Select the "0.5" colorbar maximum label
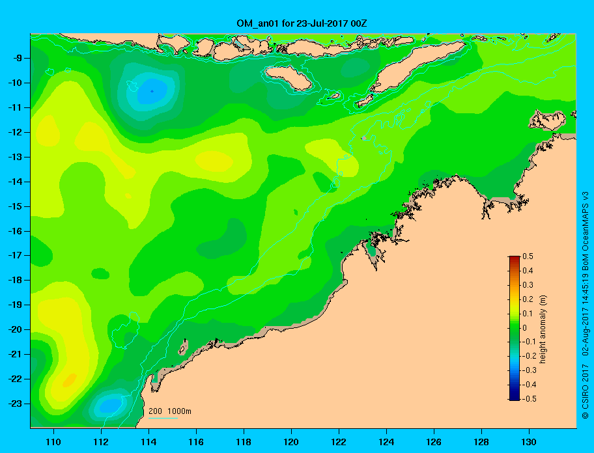Screen dimensions: 594x453 (528, 256)
